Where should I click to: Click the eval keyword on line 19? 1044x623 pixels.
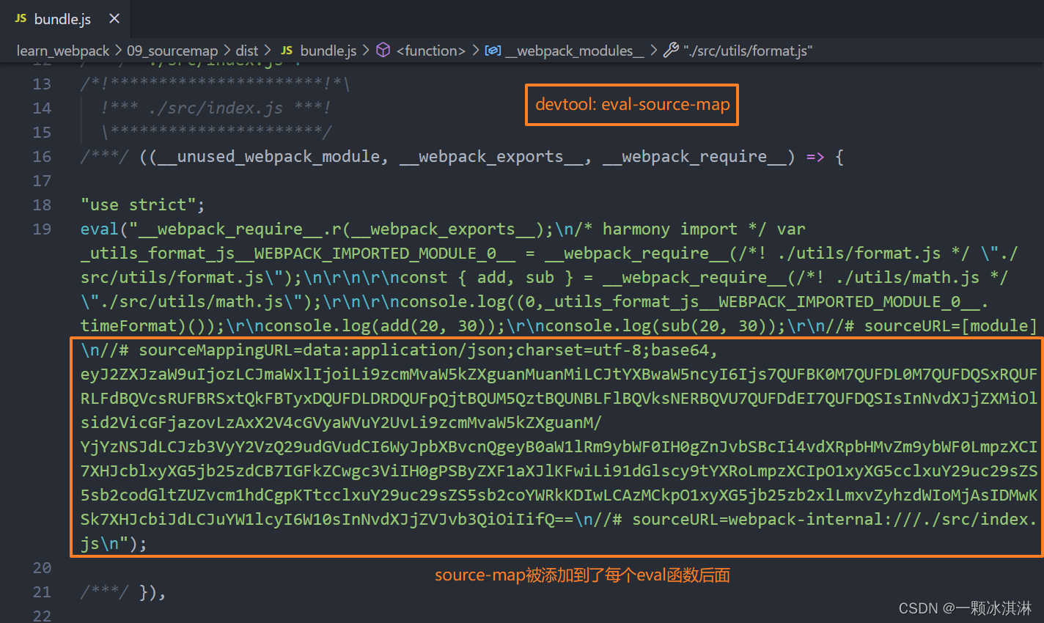point(100,229)
